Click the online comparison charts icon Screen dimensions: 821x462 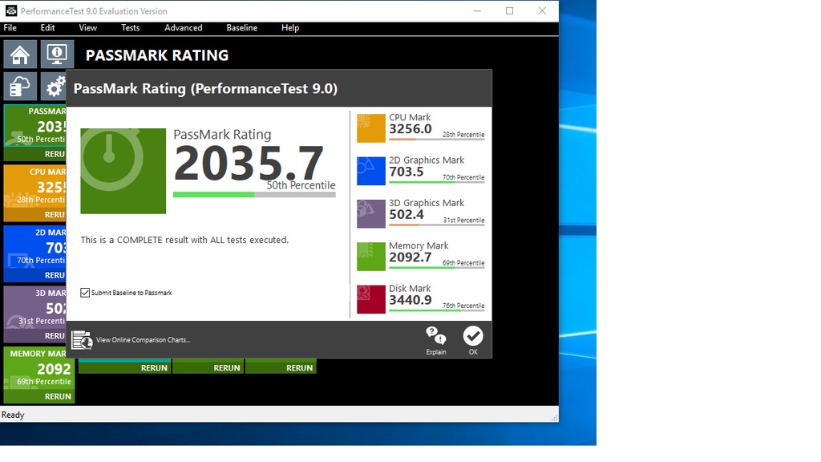[x=83, y=340]
